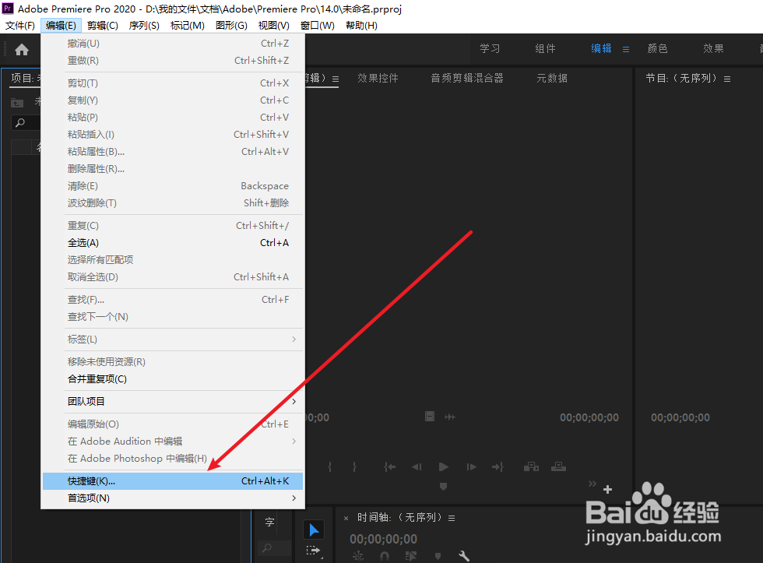The image size is (763, 563).
Task: Click the Step Forward one frame icon
Action: [471, 467]
